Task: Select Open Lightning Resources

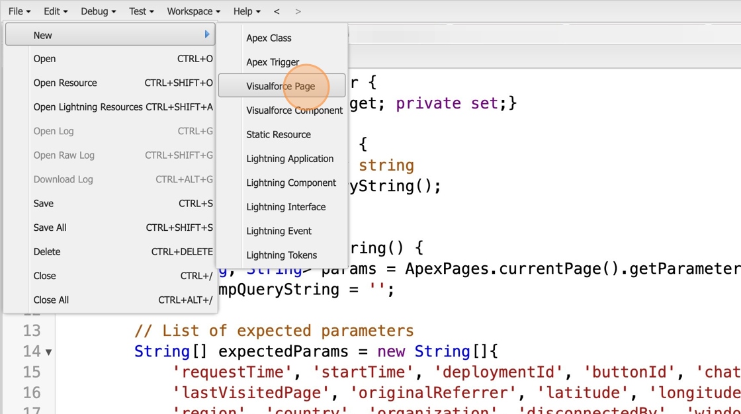Action: (110, 107)
